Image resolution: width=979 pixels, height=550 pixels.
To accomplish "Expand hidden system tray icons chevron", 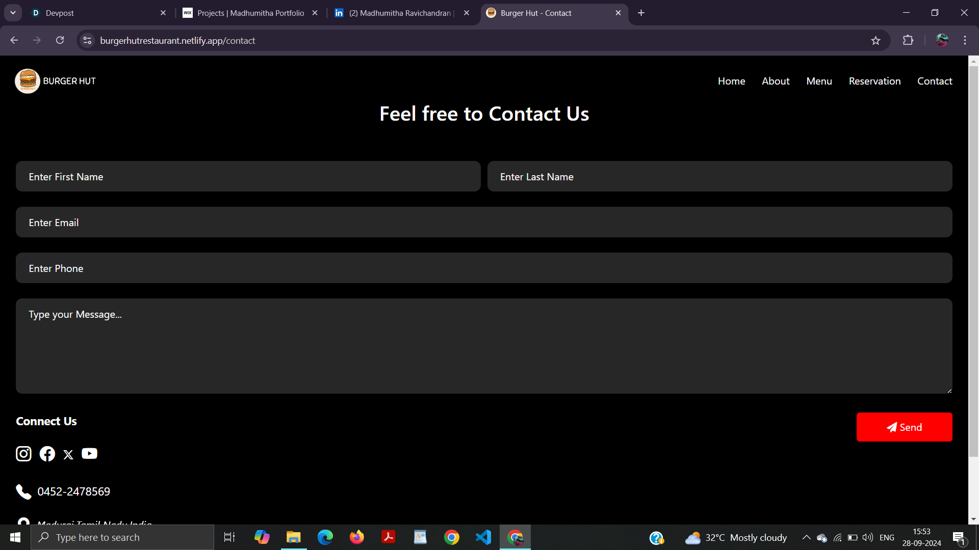I will 806,537.
